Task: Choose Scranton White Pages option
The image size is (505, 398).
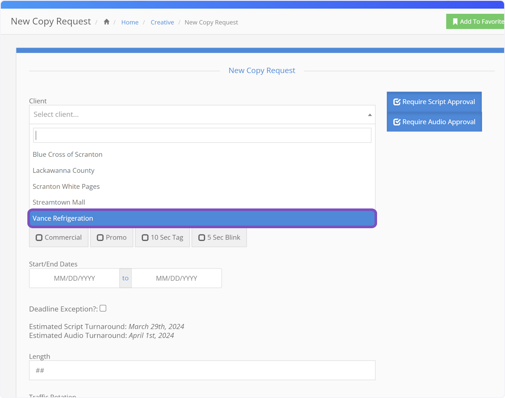Action: pos(66,187)
